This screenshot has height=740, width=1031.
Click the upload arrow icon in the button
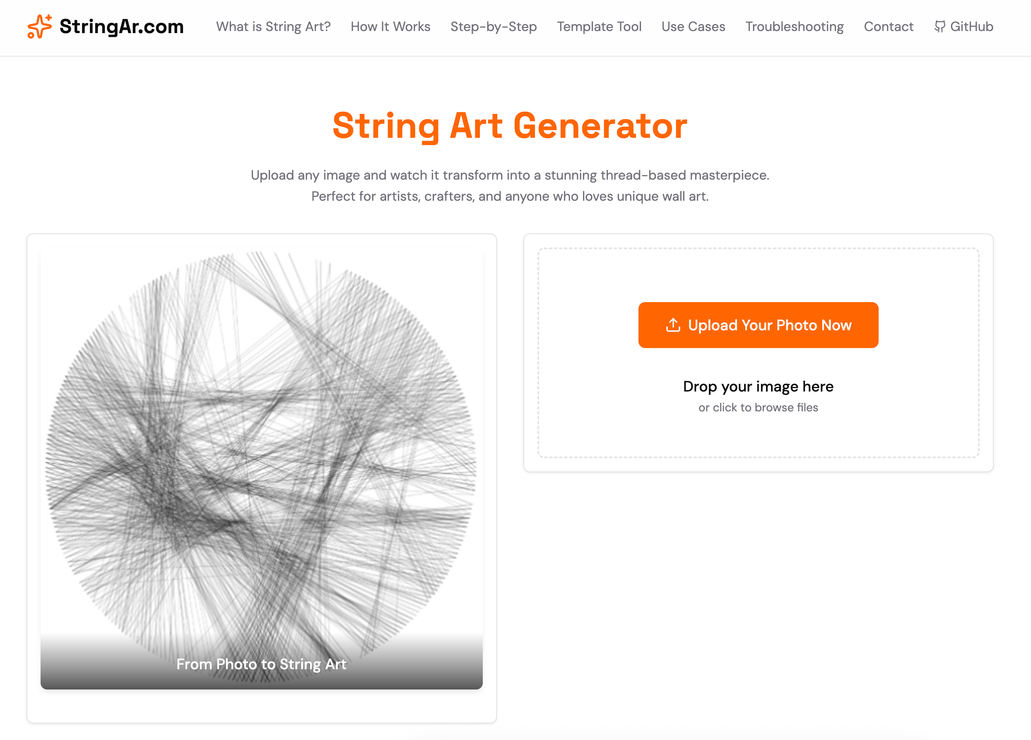click(673, 325)
